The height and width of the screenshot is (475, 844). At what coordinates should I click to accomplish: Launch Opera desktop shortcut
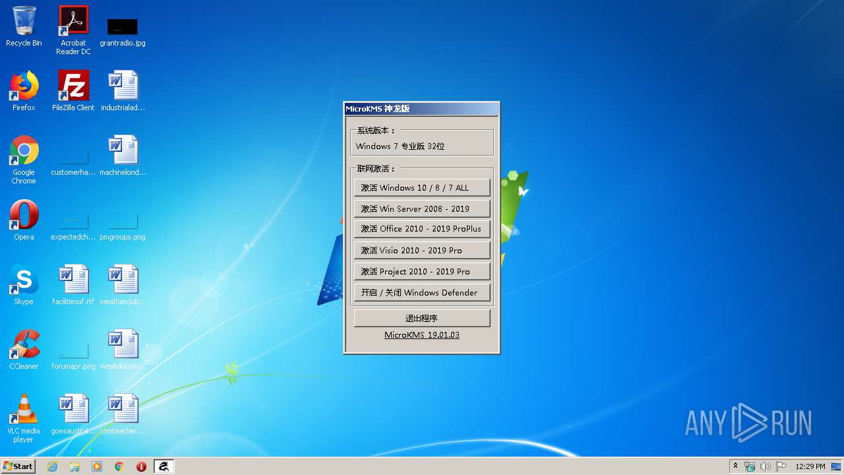tap(24, 220)
